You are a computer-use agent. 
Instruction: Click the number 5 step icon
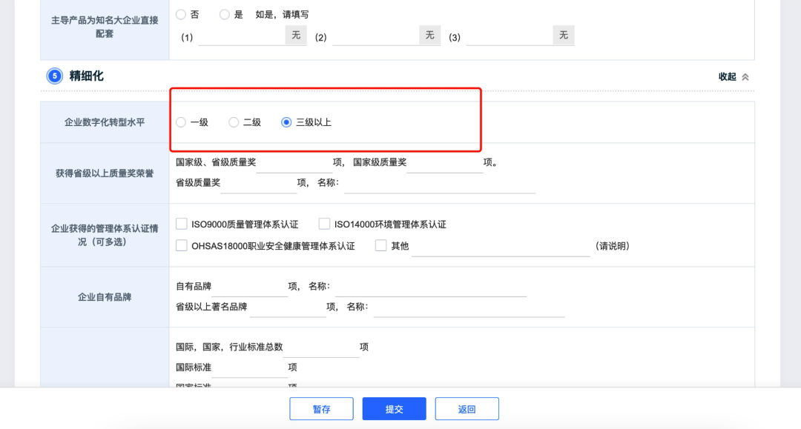pos(55,76)
